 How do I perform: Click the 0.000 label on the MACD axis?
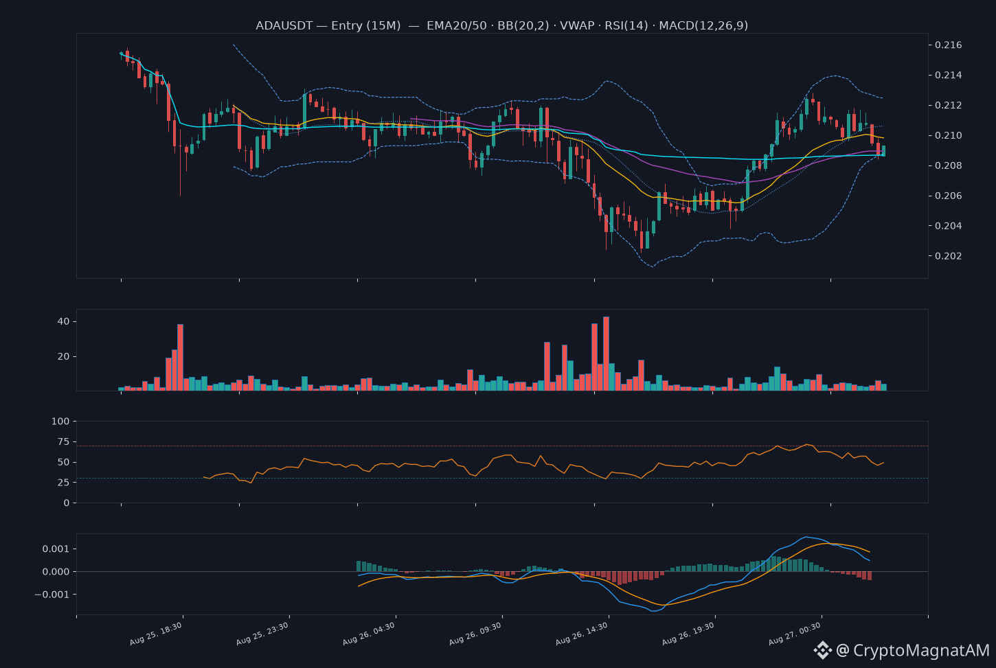56,572
